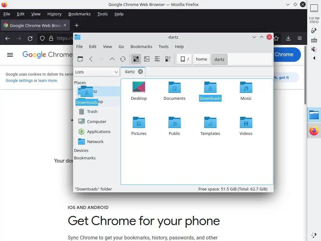The image size is (321, 241).
Task: Click site security lock icon
Action: point(51,38)
